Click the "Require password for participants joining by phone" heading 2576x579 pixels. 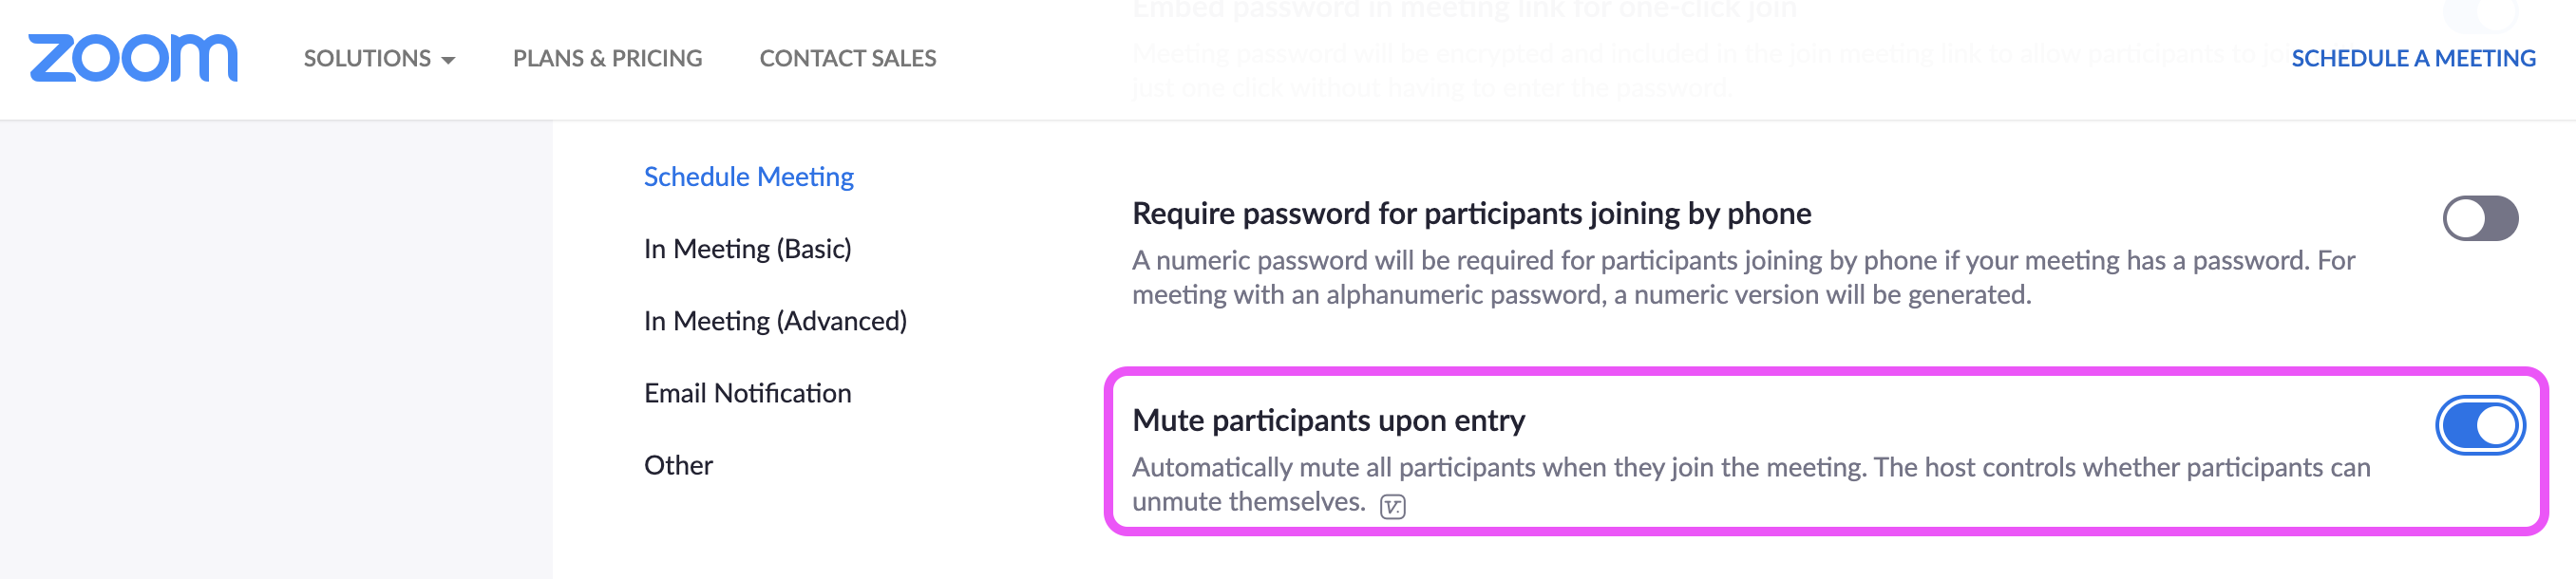click(x=1471, y=213)
